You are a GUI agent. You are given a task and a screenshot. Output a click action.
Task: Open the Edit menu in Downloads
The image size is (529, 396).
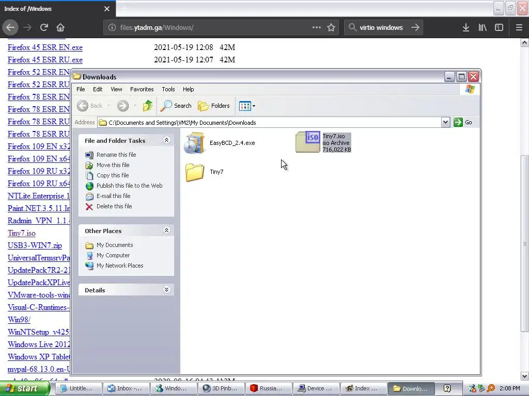pyautogui.click(x=98, y=89)
